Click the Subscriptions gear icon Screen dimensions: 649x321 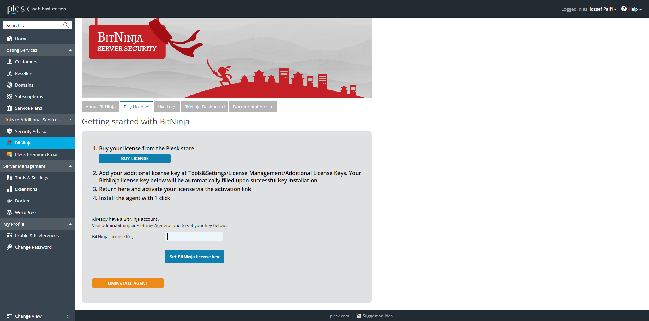[x=10, y=96]
